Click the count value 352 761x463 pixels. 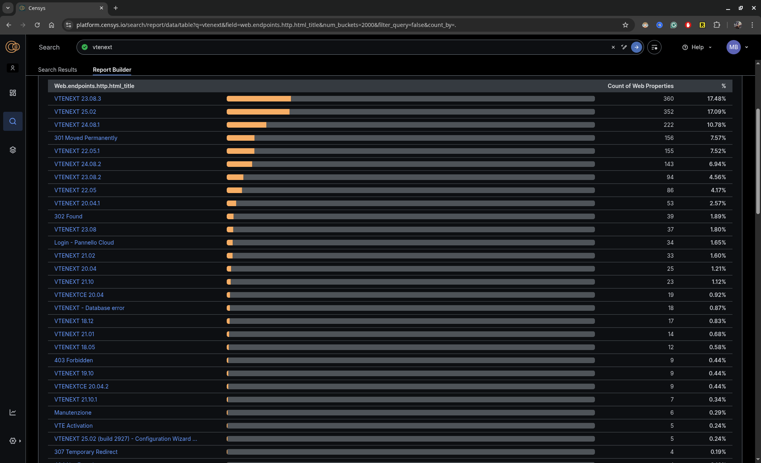669,112
